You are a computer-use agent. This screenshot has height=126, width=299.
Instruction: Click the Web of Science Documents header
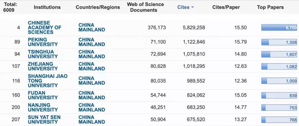(x=145, y=7)
